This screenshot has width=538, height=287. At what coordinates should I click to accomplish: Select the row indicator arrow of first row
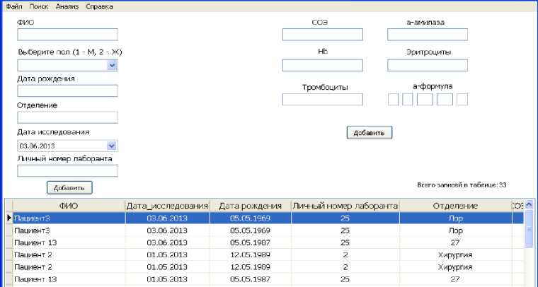[x=9, y=218]
